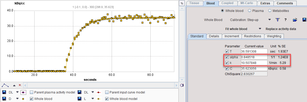This screenshot has width=307, height=102.
Task: Click the ChiSquare value 2.830267
Action: [x=254, y=74]
